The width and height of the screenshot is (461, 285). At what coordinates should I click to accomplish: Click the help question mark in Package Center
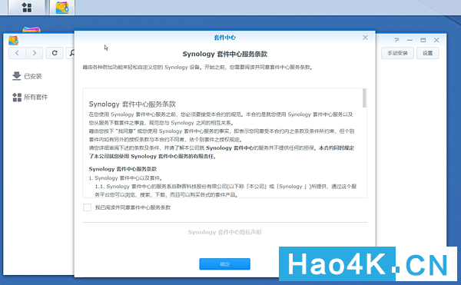pyautogui.click(x=396, y=40)
